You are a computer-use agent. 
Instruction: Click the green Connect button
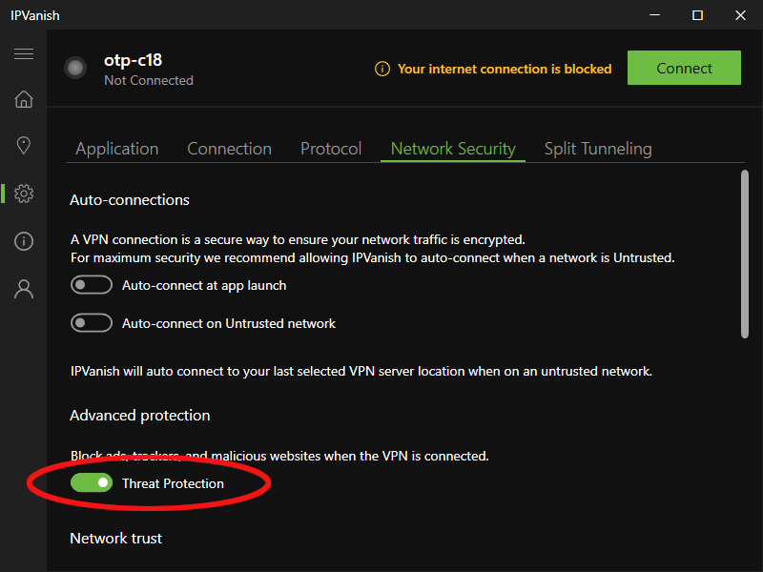684,68
